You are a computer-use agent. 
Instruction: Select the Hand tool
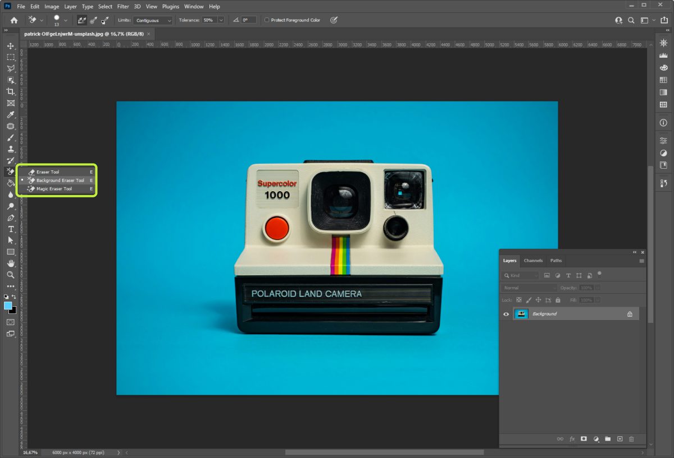click(11, 263)
